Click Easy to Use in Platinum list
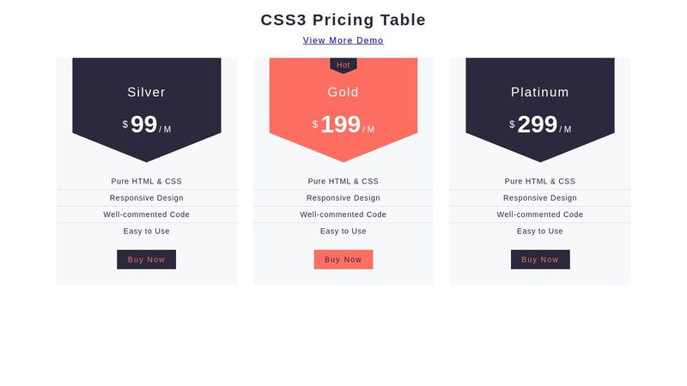Viewport: 687px width, 386px height. 540,231
